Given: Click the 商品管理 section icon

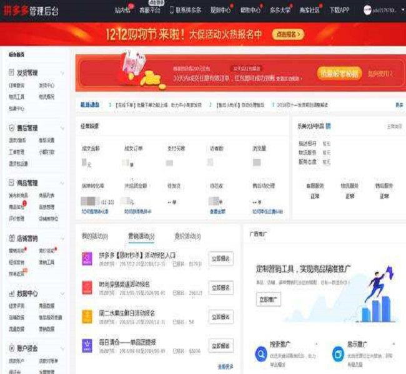Looking at the screenshot, I should pyautogui.click(x=11, y=183).
